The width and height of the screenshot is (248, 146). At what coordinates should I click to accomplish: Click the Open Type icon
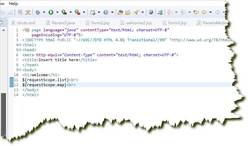(x=121, y=12)
